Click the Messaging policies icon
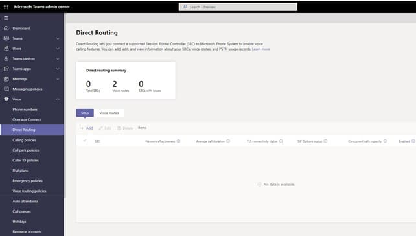 [6, 89]
